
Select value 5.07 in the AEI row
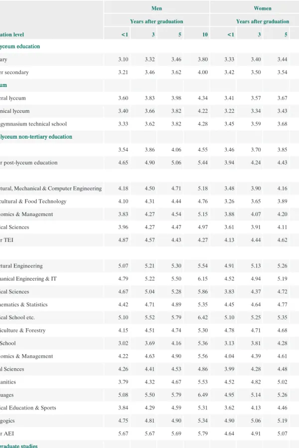(282, 434)
